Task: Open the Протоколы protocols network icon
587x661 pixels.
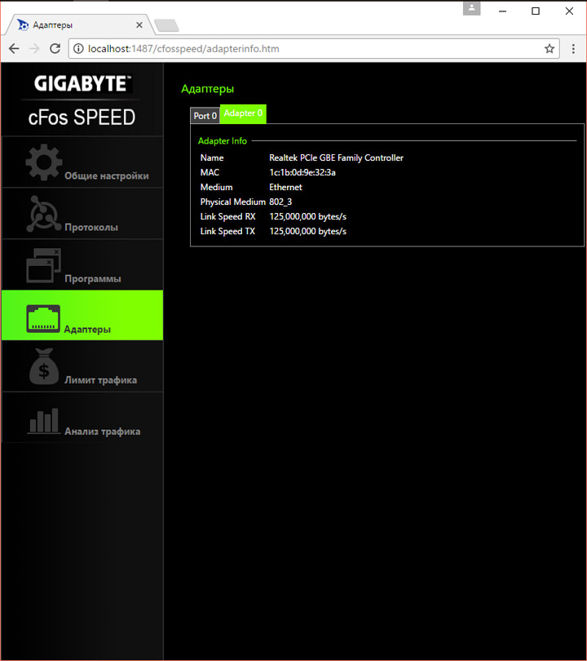Action: 44,214
